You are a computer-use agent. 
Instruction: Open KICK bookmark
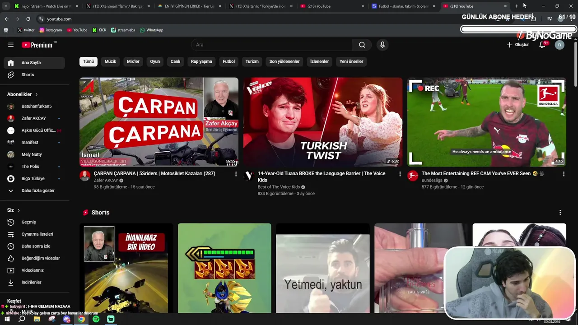99,30
